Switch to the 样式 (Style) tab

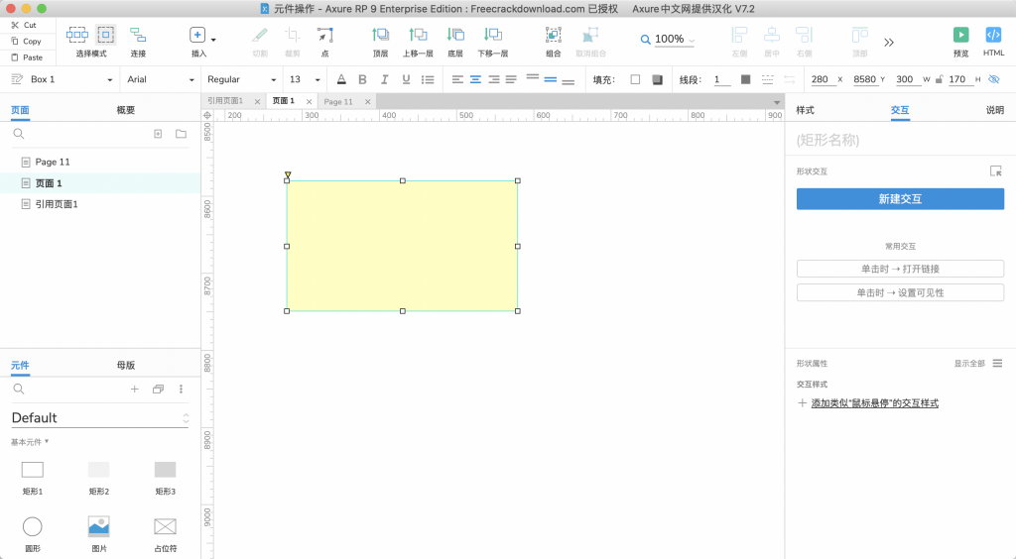pos(805,110)
